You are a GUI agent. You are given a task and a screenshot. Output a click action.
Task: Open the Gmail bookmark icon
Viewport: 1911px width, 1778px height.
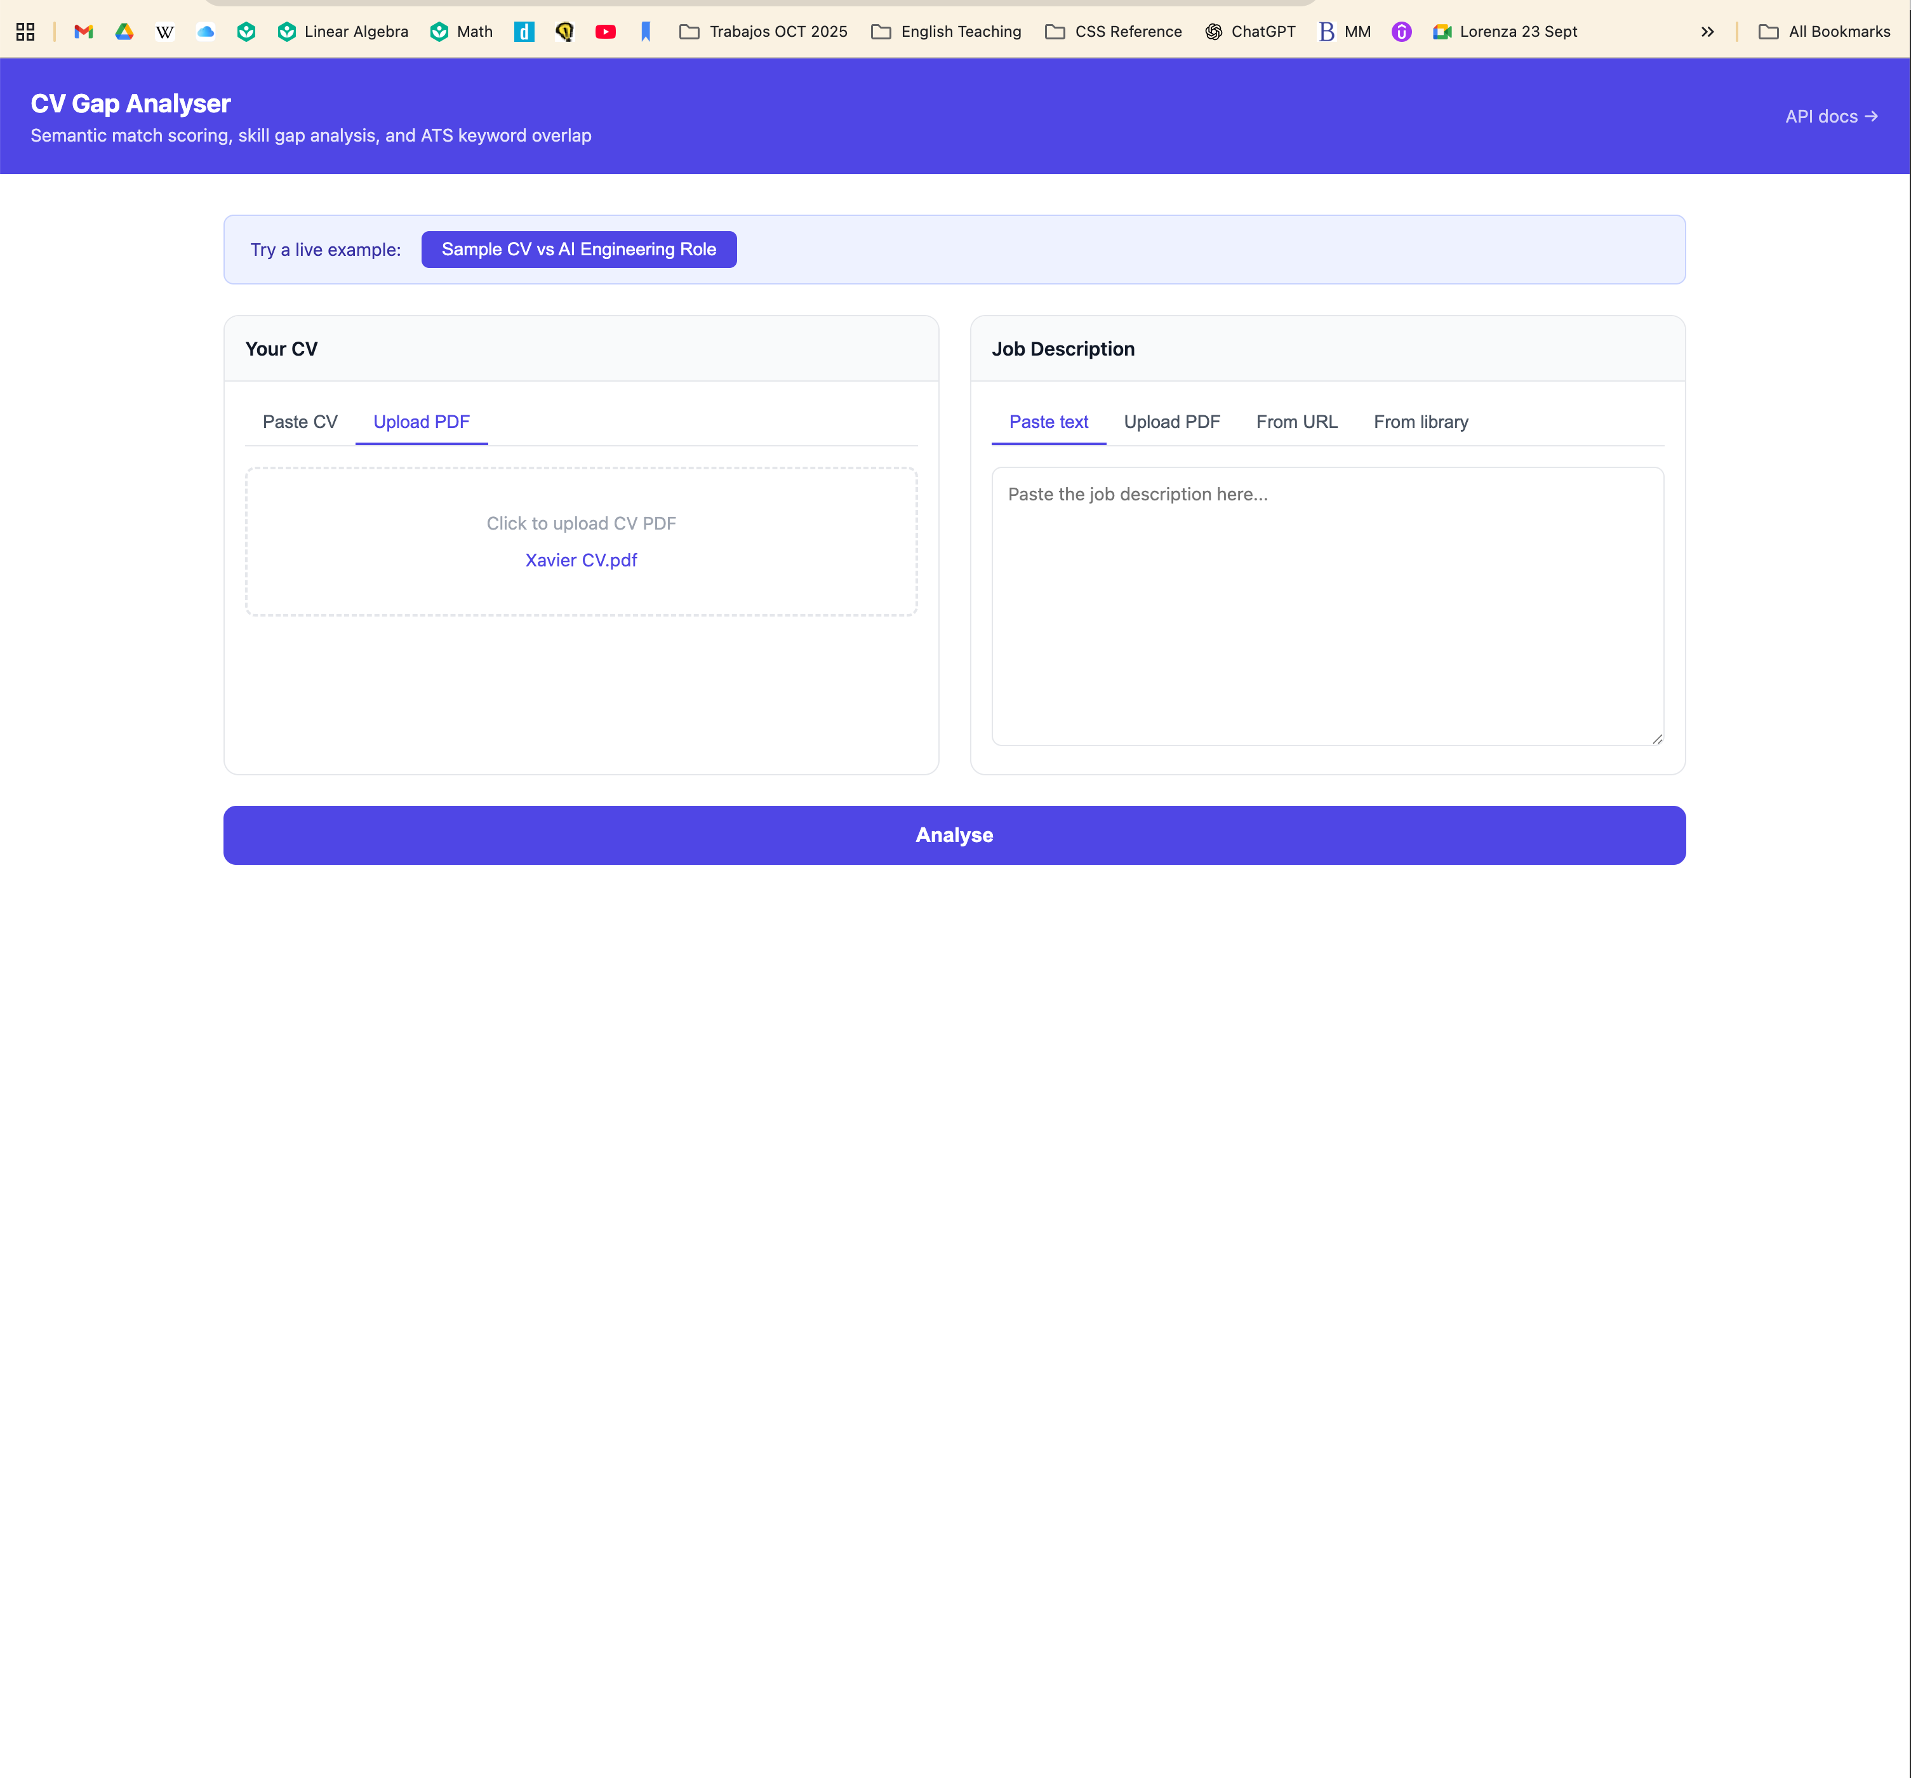[x=84, y=32]
